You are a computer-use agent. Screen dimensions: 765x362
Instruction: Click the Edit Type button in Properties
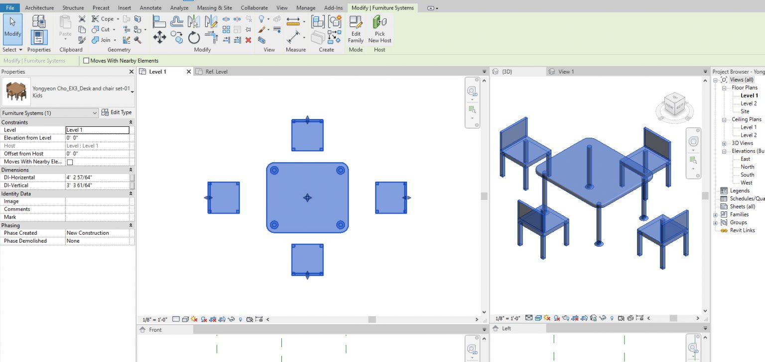coord(117,112)
